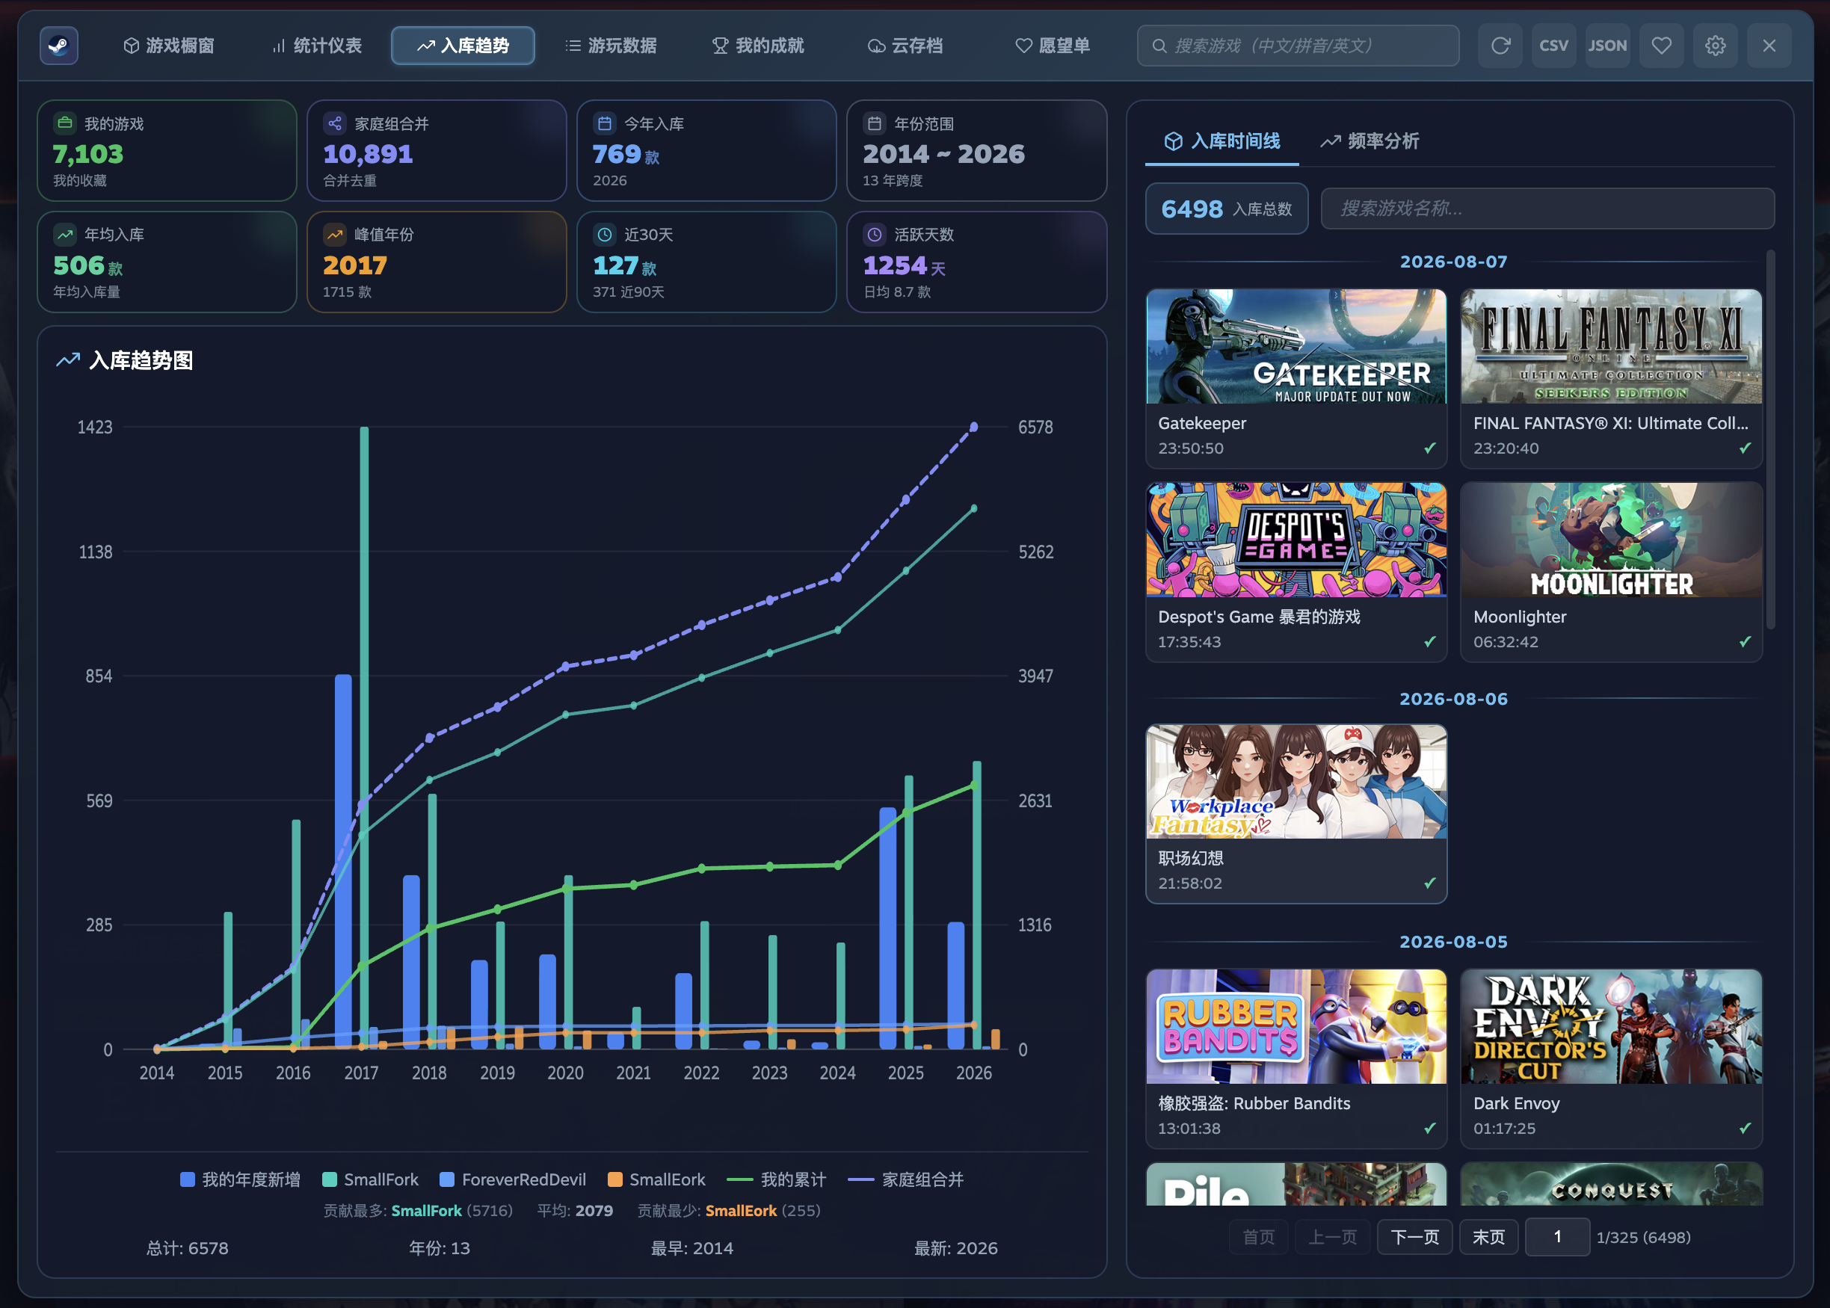The height and width of the screenshot is (1308, 1830).
Task: Click the 2026-08-06 date header
Action: point(1453,699)
